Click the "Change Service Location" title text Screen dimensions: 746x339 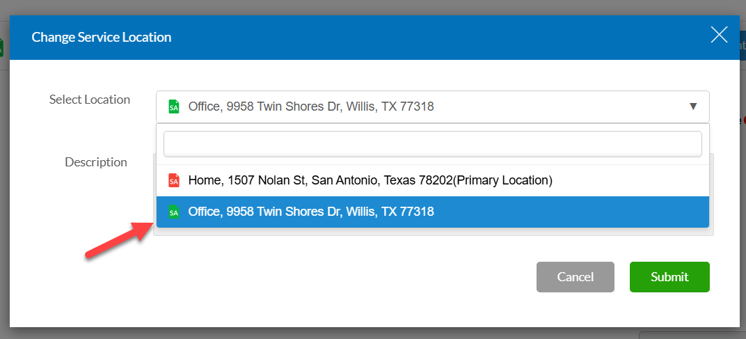coord(102,37)
